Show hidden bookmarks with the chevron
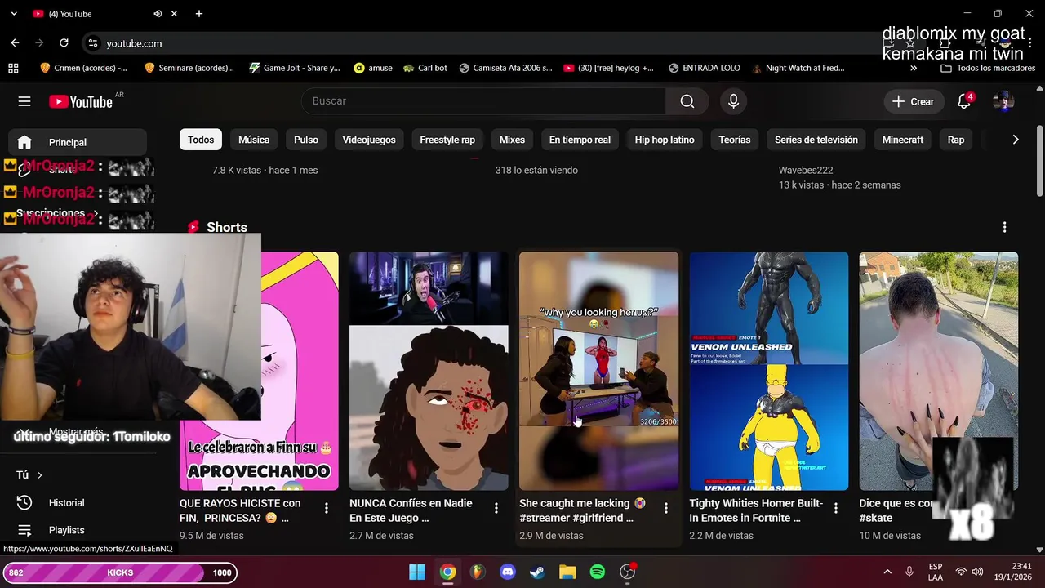This screenshot has height=588, width=1045. pos(914,68)
